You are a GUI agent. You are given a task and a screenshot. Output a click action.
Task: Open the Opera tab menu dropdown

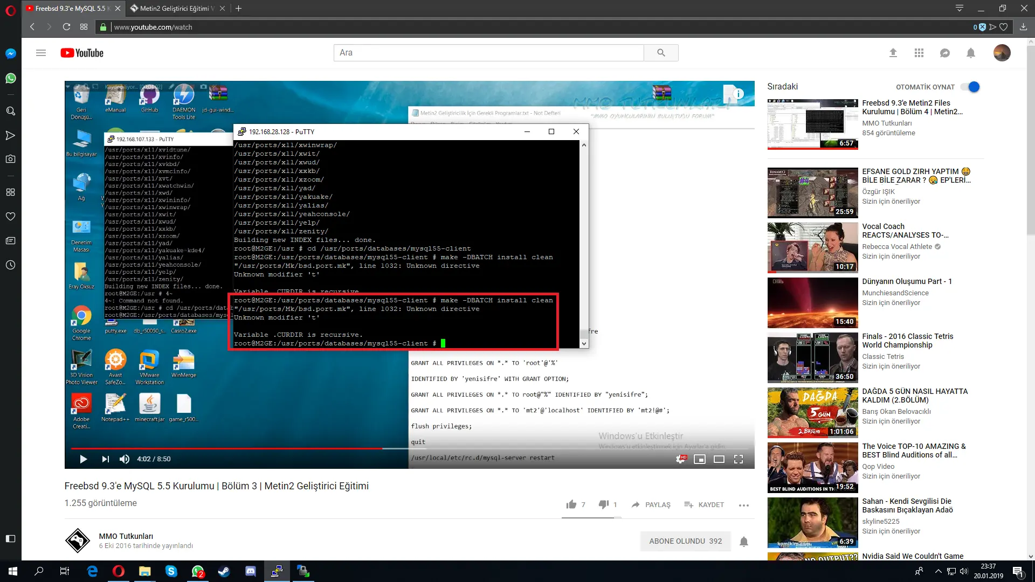pyautogui.click(x=960, y=9)
